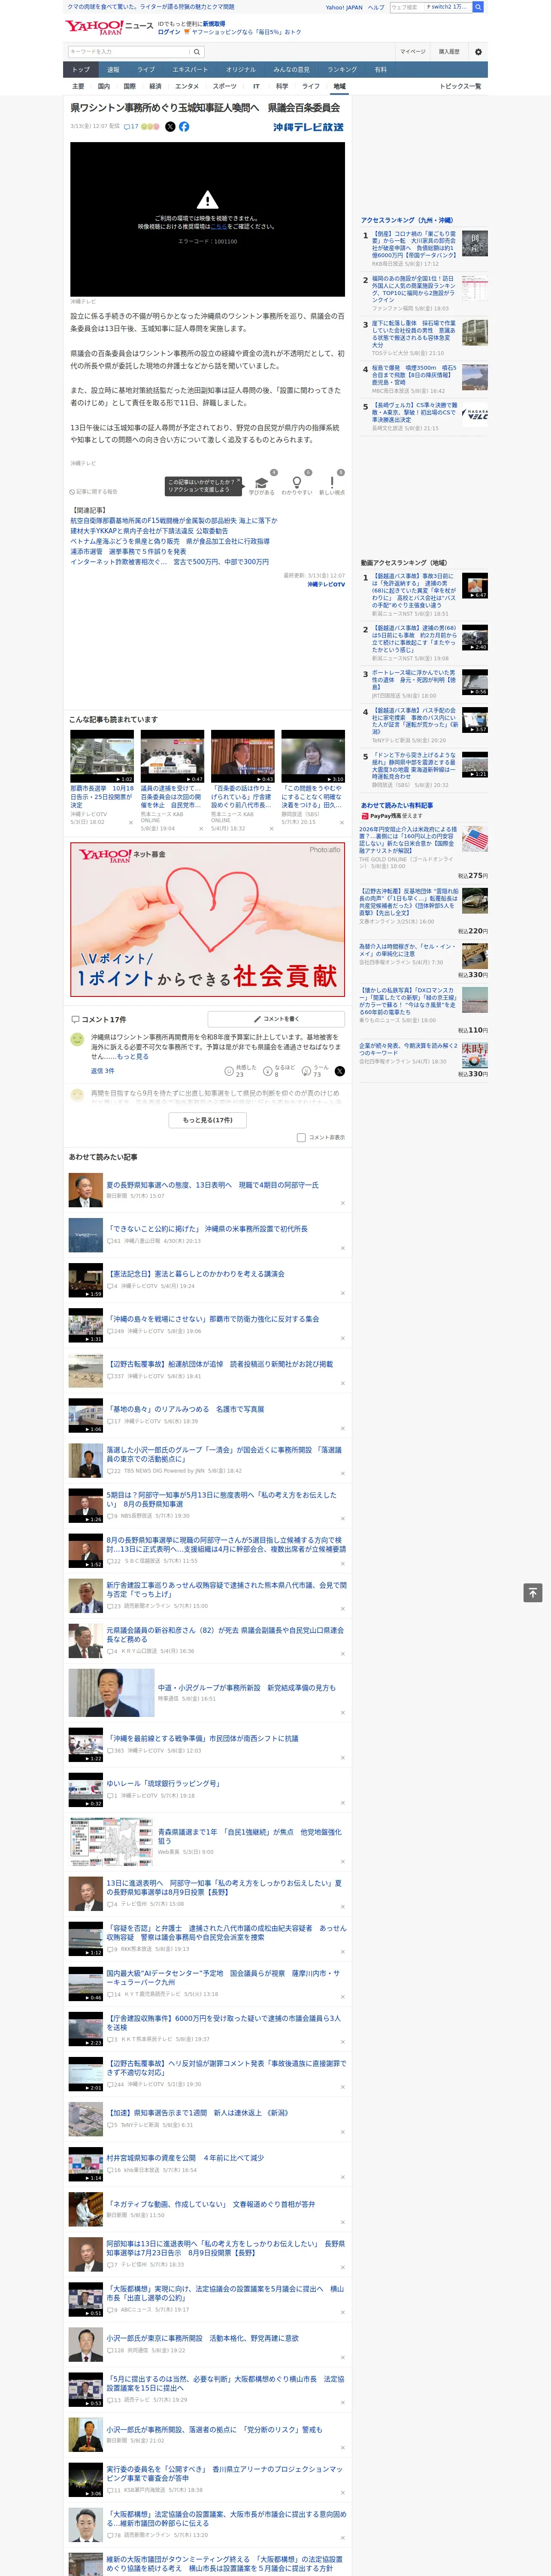Click the magnifier beside the keyword search box

click(x=197, y=51)
